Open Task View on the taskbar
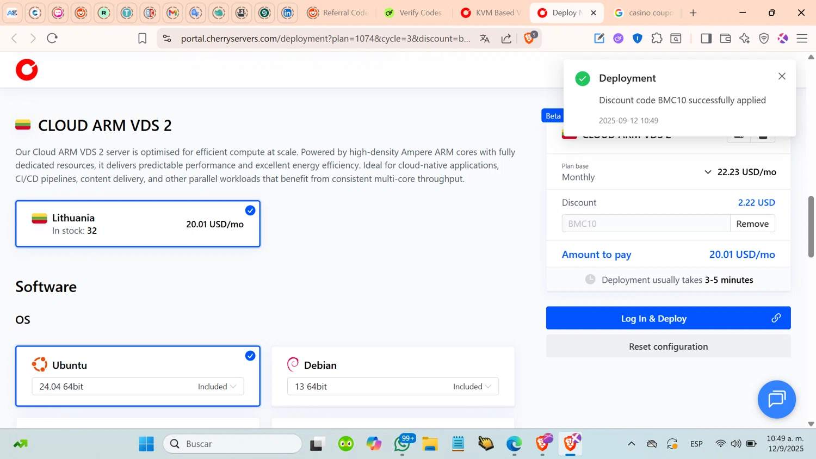 (x=317, y=444)
